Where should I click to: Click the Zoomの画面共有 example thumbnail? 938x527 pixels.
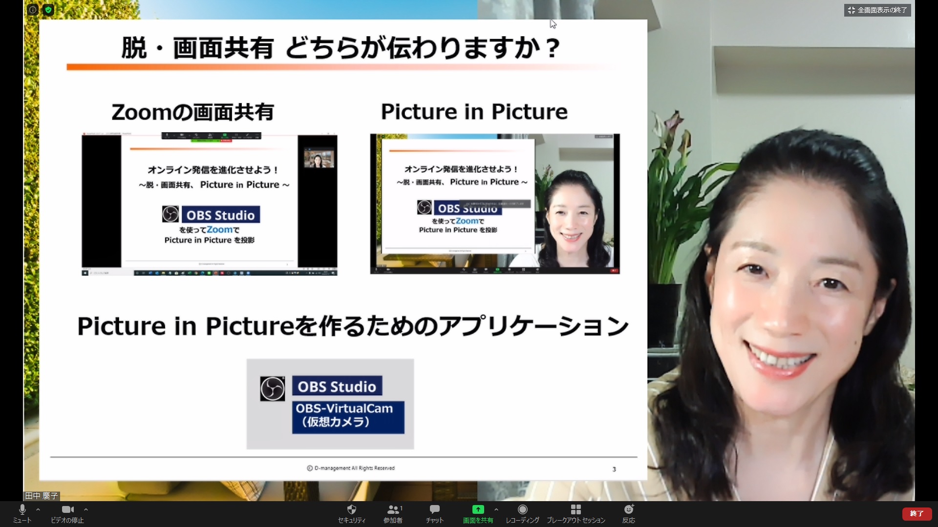tap(210, 204)
